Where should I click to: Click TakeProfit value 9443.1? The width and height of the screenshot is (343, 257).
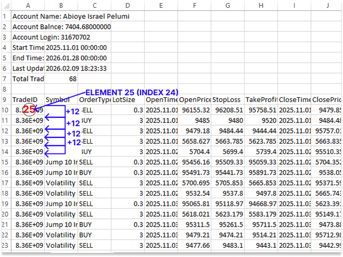tap(261, 245)
